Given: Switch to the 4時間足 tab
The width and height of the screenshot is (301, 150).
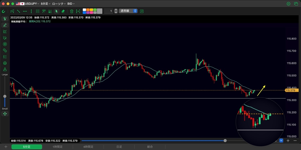Looking at the screenshot, I should tap(88, 147).
